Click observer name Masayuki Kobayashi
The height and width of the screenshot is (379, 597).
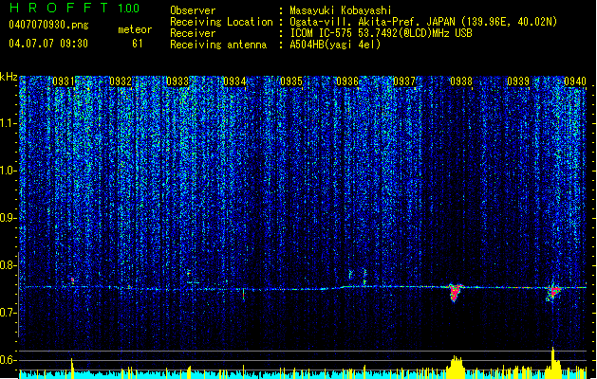click(x=341, y=10)
